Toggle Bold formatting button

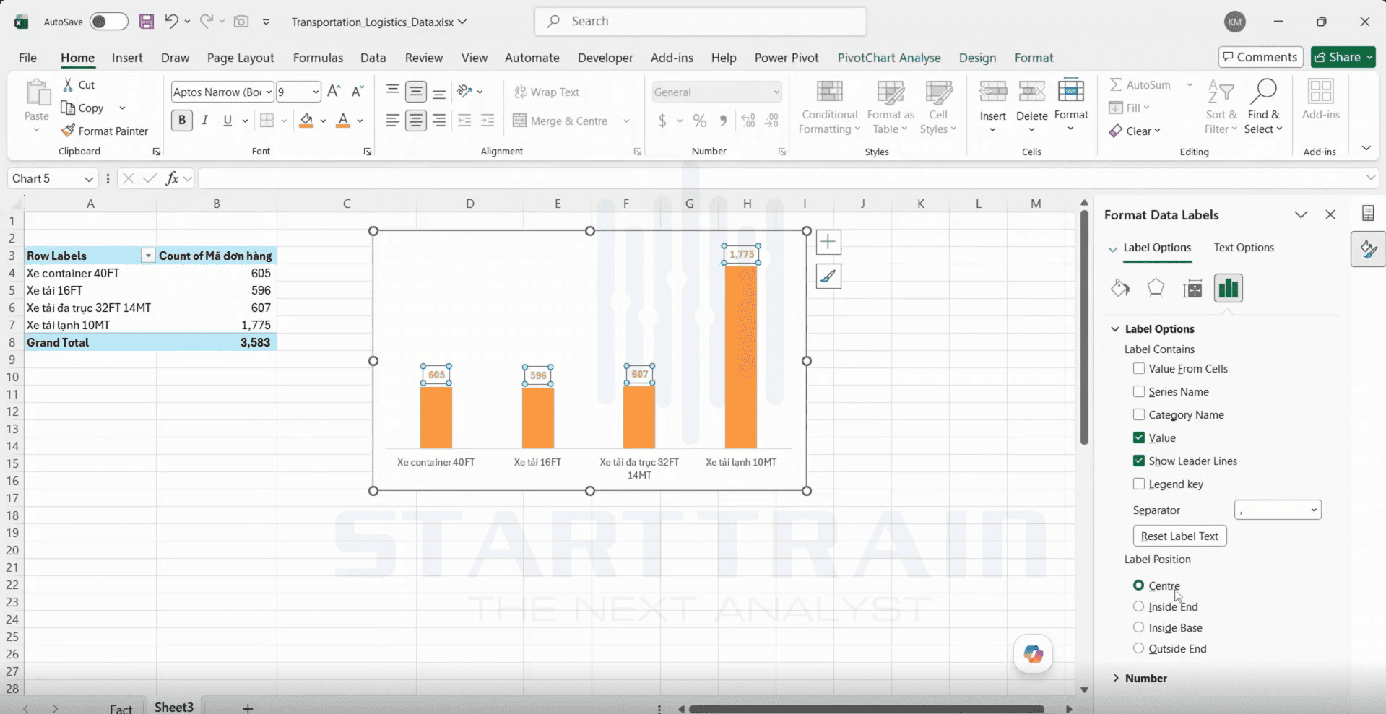(182, 121)
